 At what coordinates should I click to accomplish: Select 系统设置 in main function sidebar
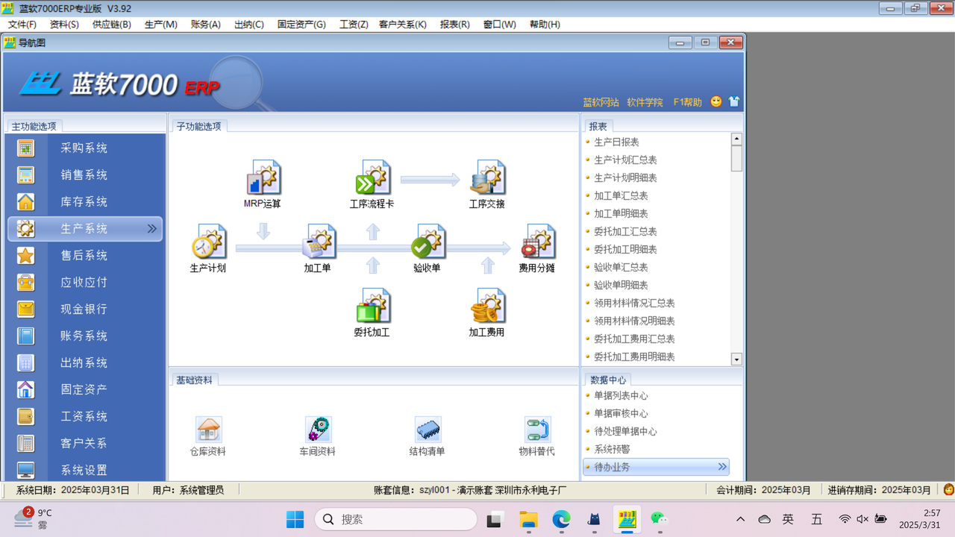(85, 471)
